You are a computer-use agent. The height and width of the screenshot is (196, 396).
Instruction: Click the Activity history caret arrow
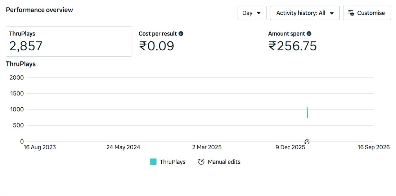tap(332, 13)
